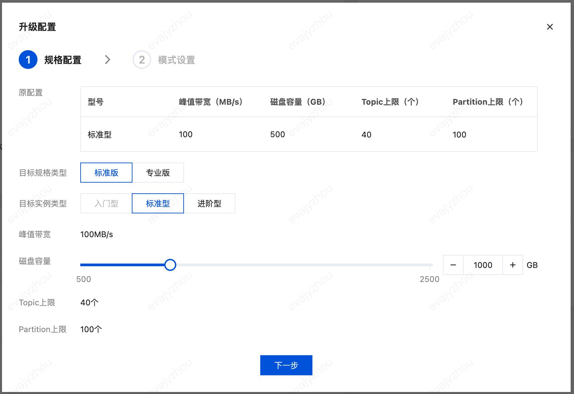
Task: Select 进阶型 instance type
Action: 209,203
